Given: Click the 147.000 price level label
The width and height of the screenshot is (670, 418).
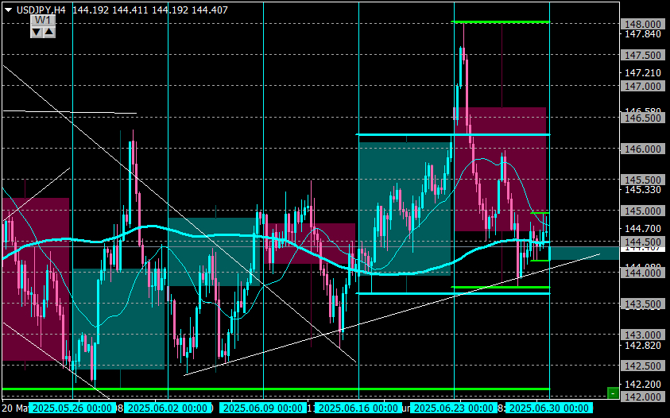Looking at the screenshot, I should (643, 87).
